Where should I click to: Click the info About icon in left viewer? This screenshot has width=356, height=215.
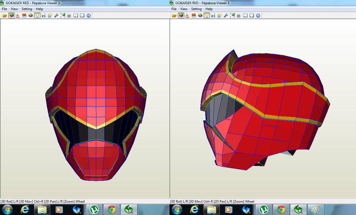tap(88, 15)
